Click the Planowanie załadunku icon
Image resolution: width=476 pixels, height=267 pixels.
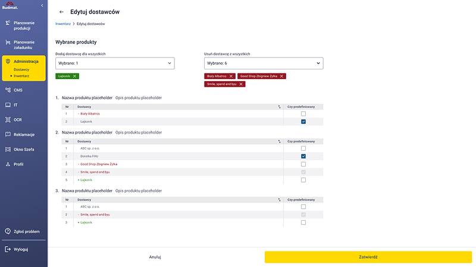coord(8,42)
